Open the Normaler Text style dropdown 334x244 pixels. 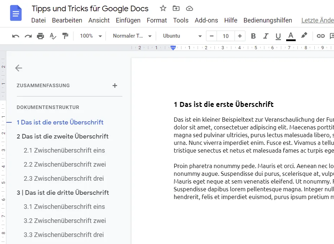click(x=132, y=36)
